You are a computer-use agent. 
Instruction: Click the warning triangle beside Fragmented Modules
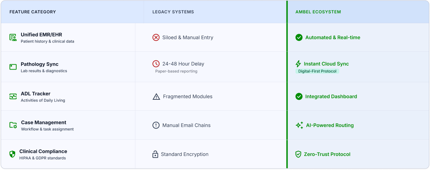pyautogui.click(x=156, y=97)
